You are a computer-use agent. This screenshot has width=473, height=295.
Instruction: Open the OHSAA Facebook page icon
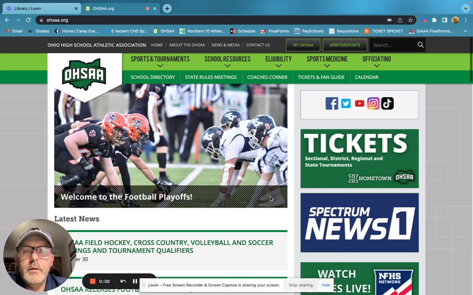[x=332, y=104]
